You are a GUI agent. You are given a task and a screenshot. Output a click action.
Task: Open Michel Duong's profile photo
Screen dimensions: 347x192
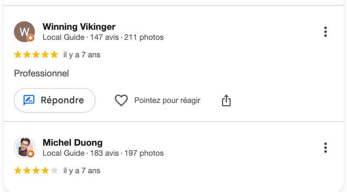pyautogui.click(x=23, y=147)
